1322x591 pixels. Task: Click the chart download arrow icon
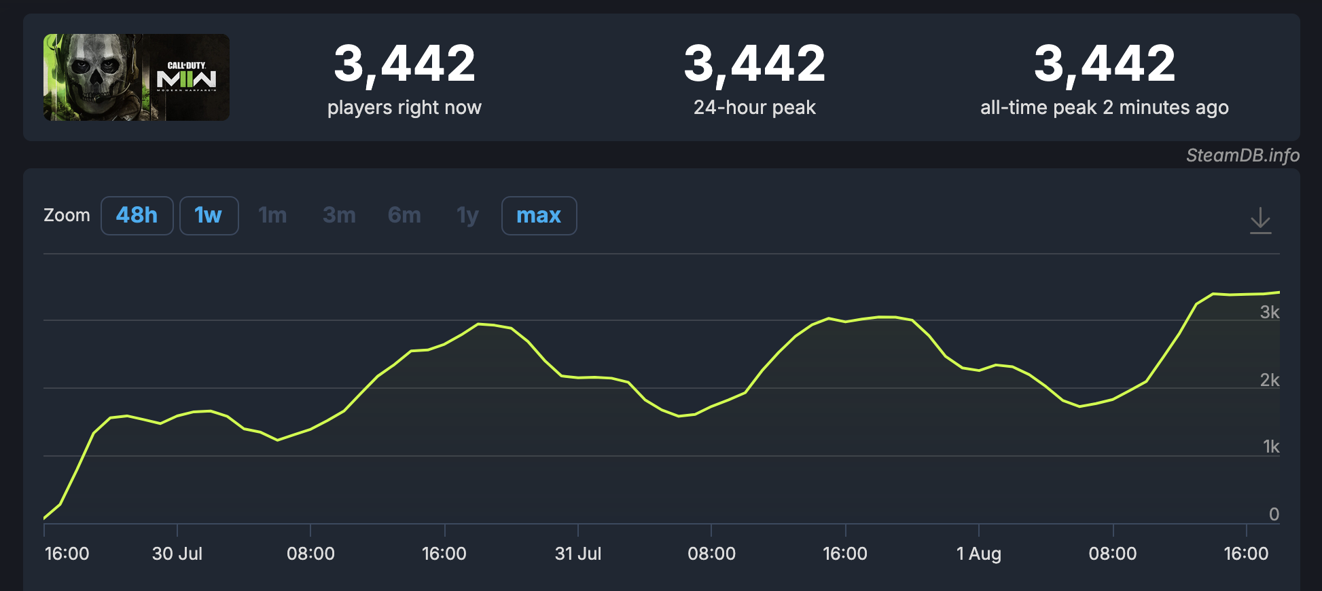(x=1260, y=221)
